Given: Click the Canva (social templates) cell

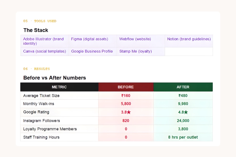Looking at the screenshot, I should 44,51.
